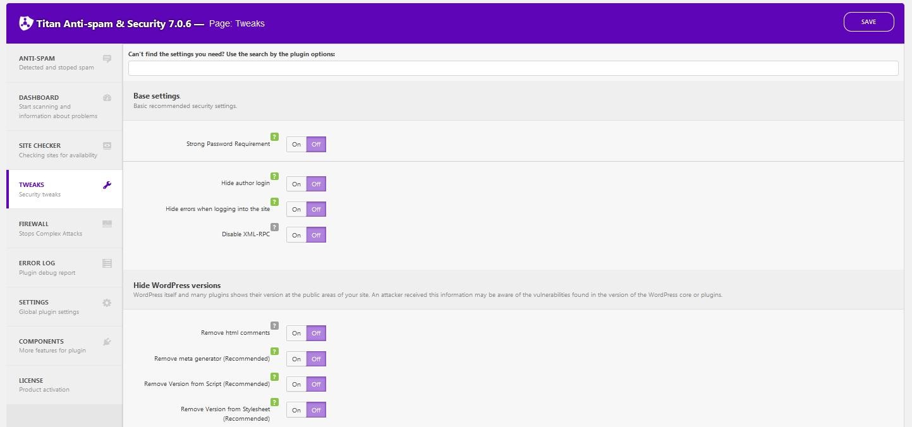912x427 pixels.
Task: Go to Site Checker page
Action: click(x=64, y=150)
